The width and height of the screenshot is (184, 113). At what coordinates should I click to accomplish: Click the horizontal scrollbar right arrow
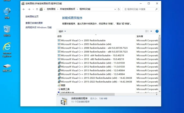pos(157,94)
